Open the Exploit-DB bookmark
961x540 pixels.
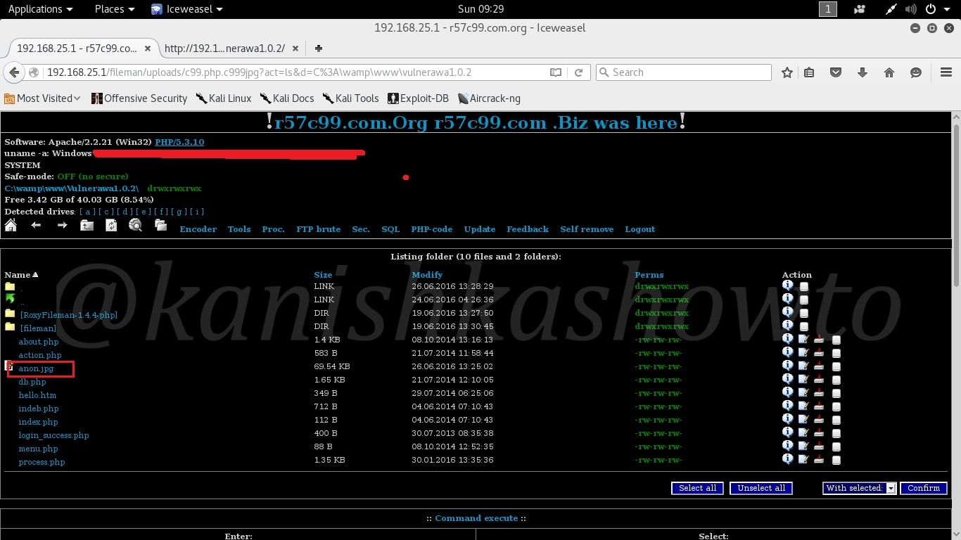point(419,98)
